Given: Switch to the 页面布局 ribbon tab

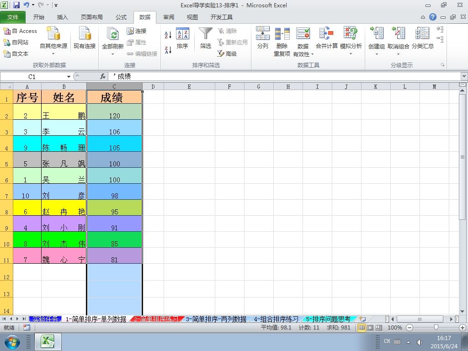Looking at the screenshot, I should [91, 17].
